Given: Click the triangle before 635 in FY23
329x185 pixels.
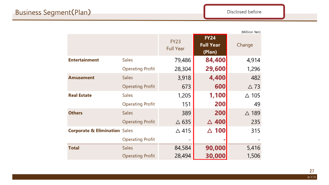Looking at the screenshot, I should click(178, 122).
